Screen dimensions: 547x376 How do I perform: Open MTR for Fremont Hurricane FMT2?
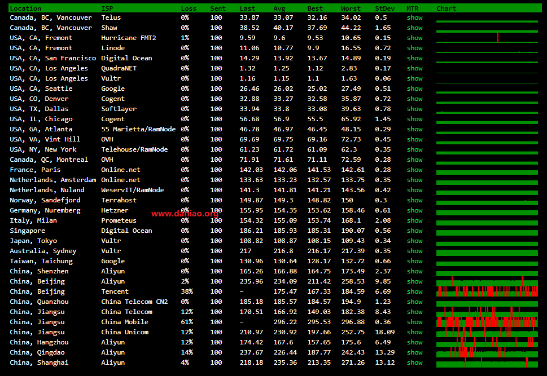tap(414, 38)
